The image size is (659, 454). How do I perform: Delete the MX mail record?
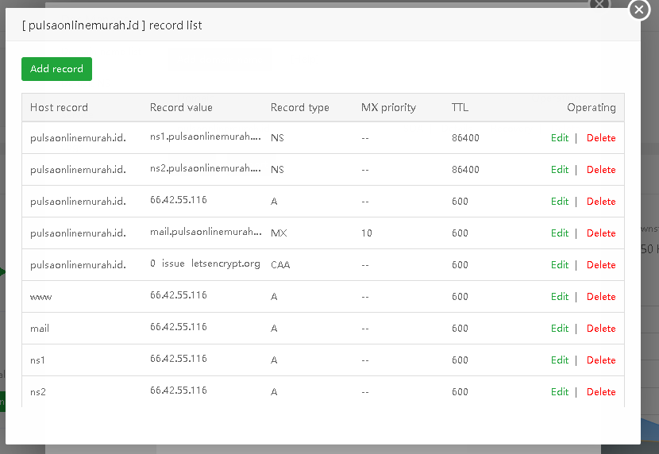601,233
